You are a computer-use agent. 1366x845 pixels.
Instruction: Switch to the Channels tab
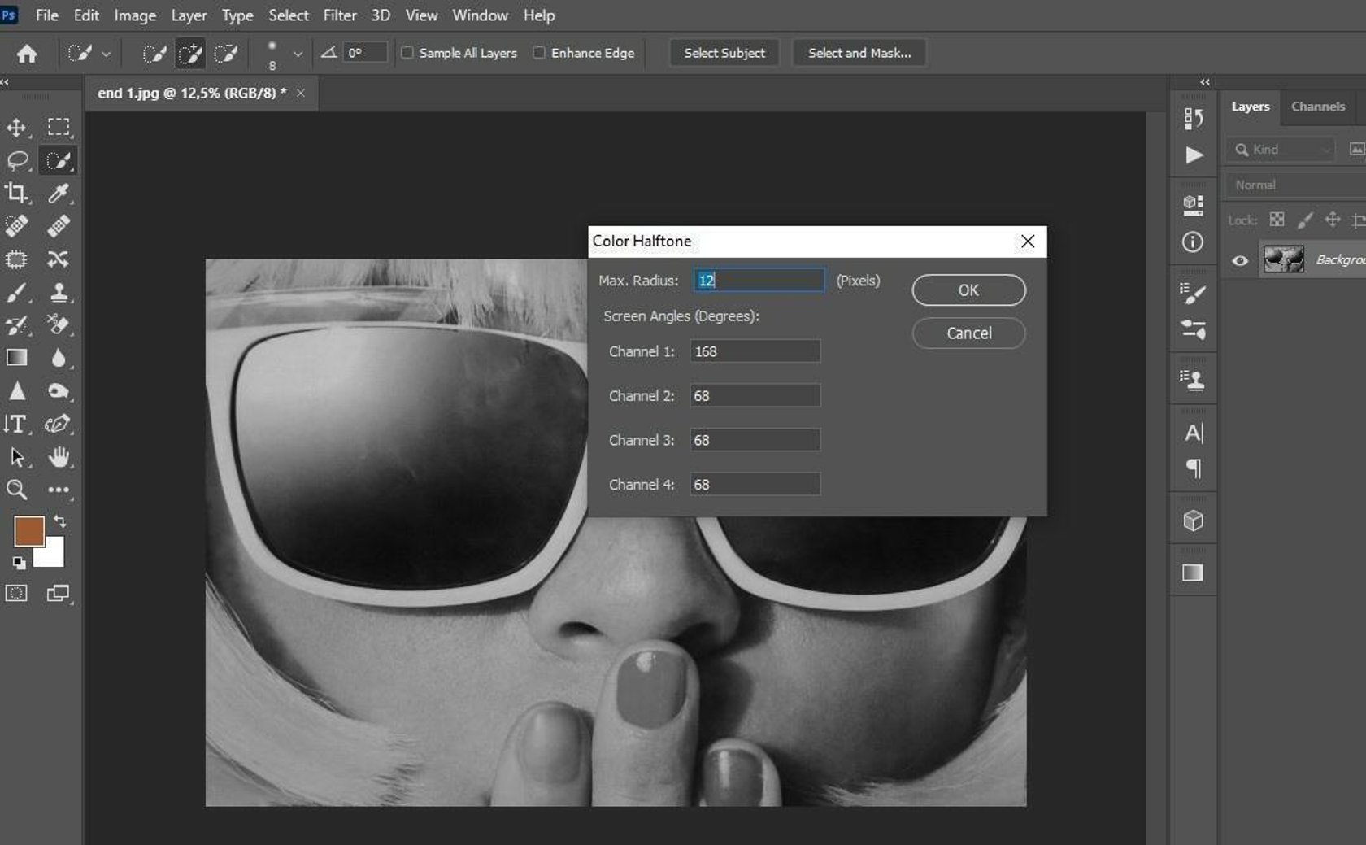tap(1318, 107)
